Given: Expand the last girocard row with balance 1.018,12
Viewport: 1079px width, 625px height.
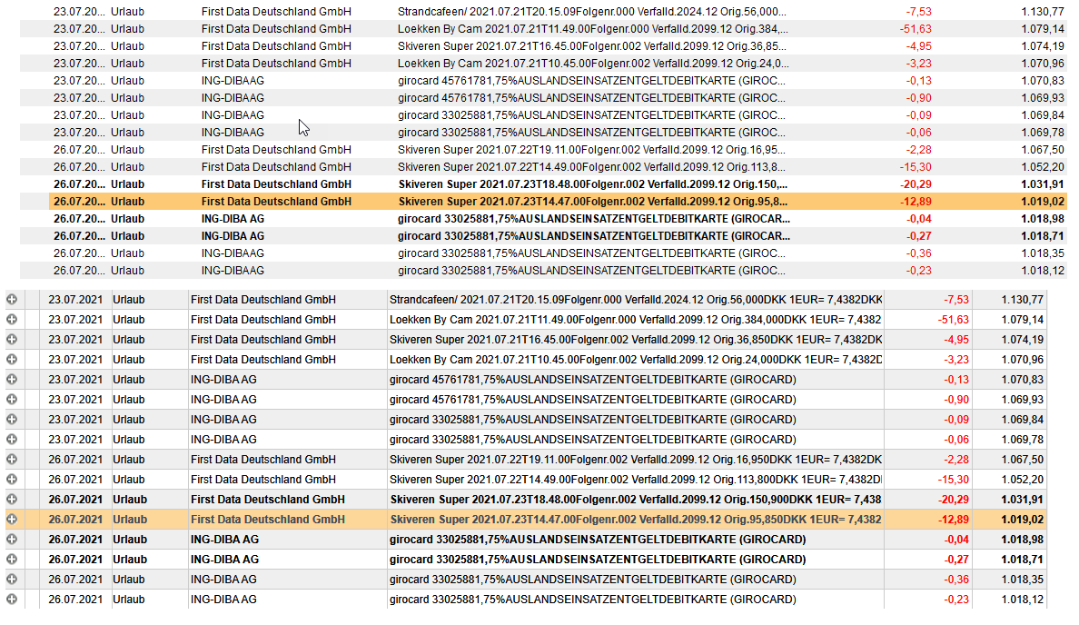Looking at the screenshot, I should 12,599.
